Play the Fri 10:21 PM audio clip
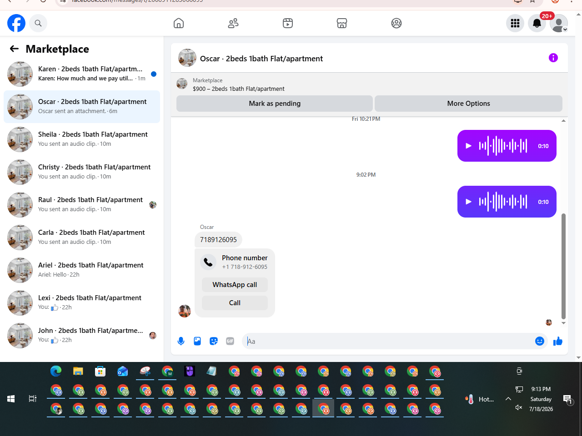582x436 pixels. coord(468,146)
